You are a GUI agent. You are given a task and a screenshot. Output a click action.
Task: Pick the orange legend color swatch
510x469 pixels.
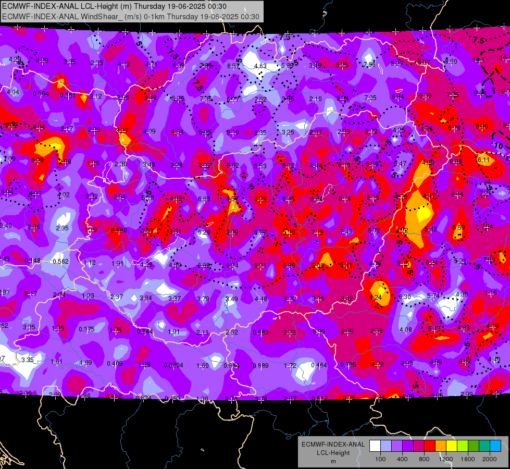click(441, 446)
